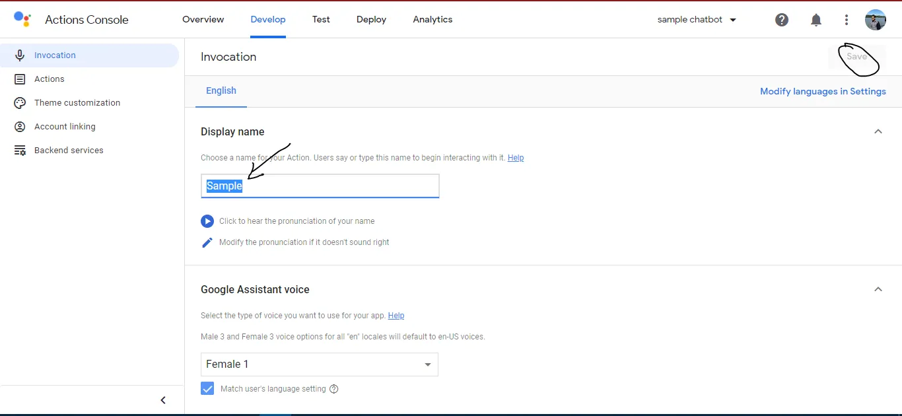Select the Develop tab
902x416 pixels.
(x=268, y=19)
